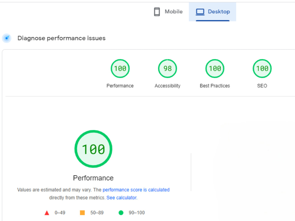Click the Best Practices label
The height and width of the screenshot is (221, 295).
coord(215,86)
